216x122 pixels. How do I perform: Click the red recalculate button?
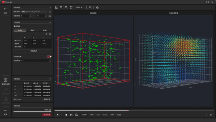coord(47,115)
